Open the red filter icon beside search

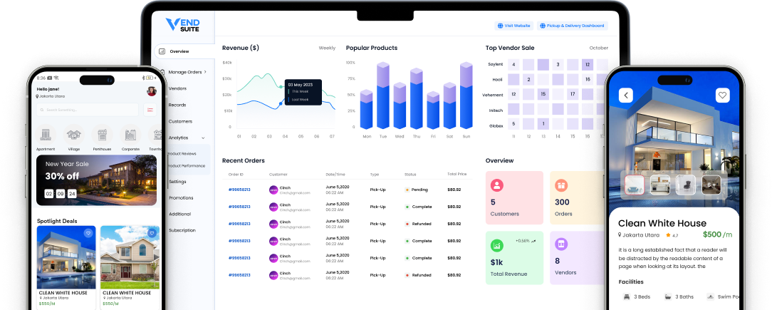tap(150, 110)
